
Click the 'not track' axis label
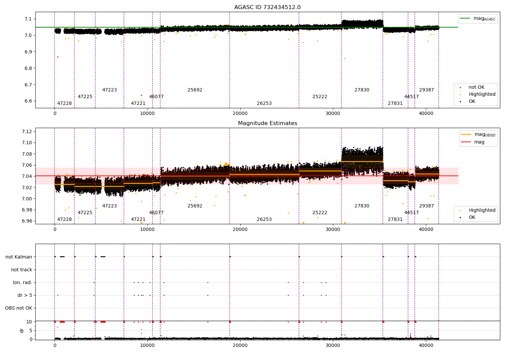22,270
